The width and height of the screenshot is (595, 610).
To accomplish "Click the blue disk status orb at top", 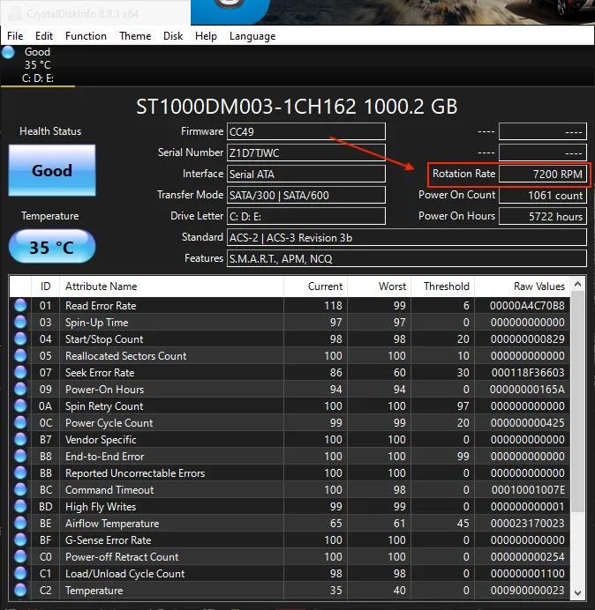I will coord(9,53).
